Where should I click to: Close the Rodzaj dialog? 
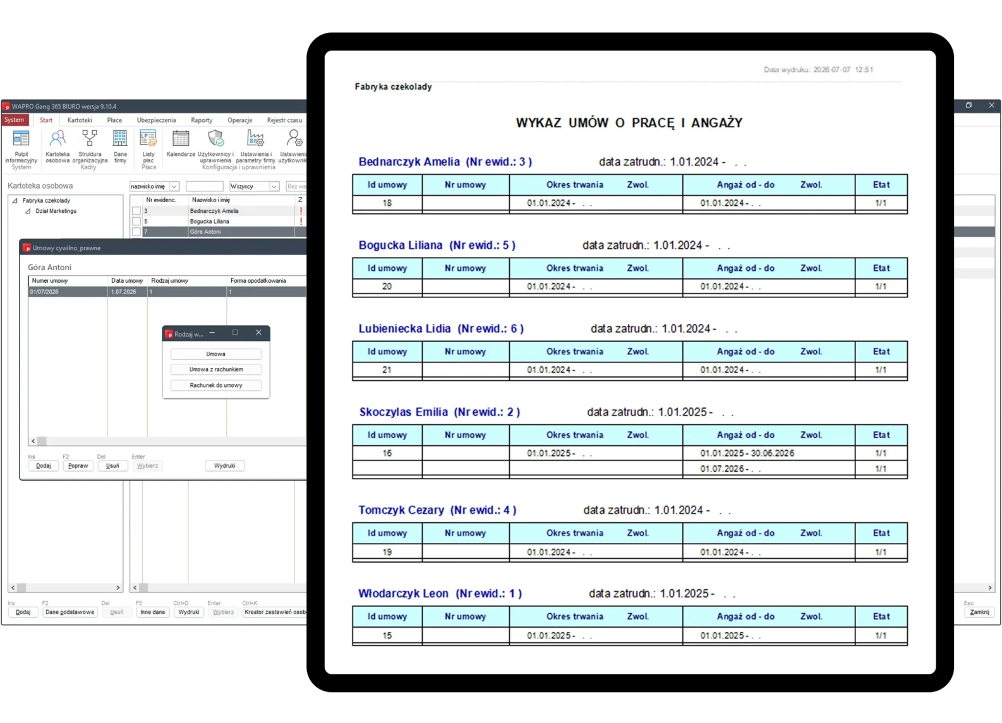click(258, 333)
